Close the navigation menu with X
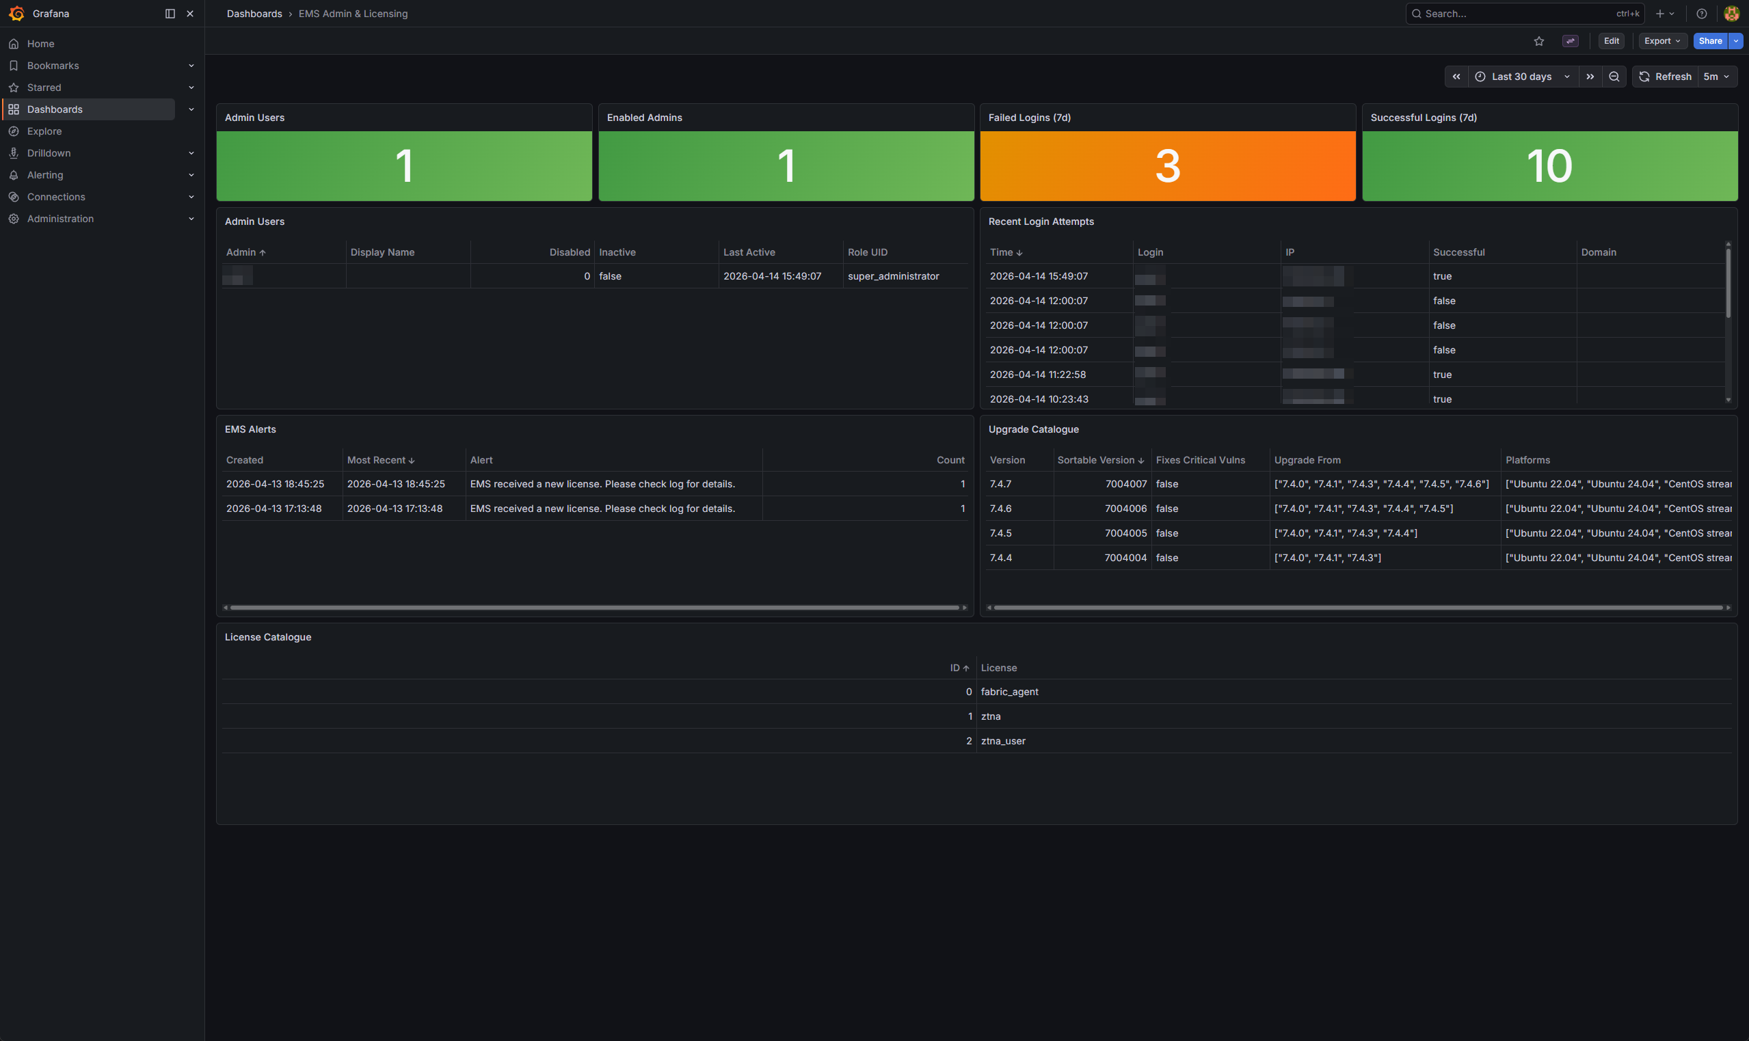The image size is (1749, 1041). point(190,13)
